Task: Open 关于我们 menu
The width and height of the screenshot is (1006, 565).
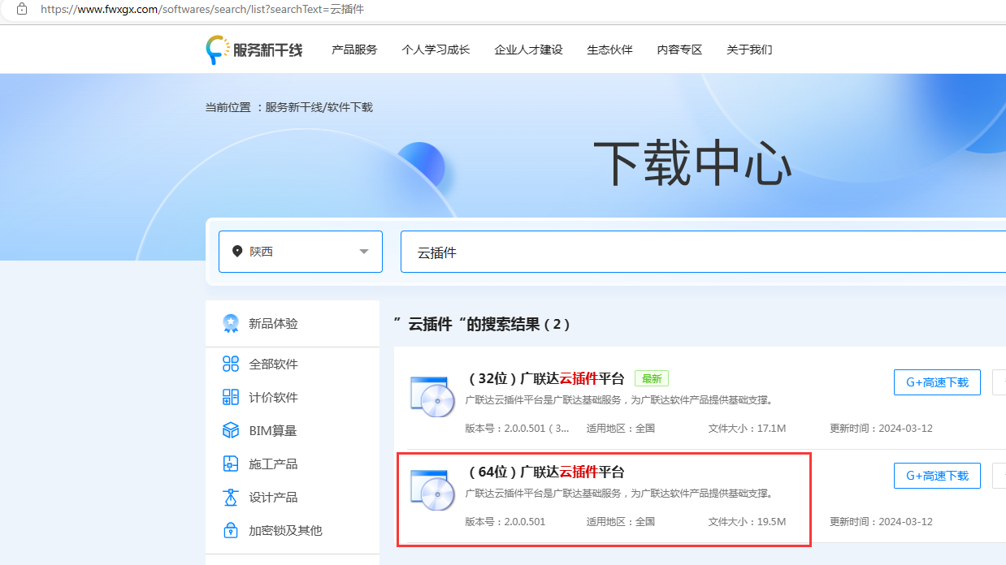Action: pos(749,50)
